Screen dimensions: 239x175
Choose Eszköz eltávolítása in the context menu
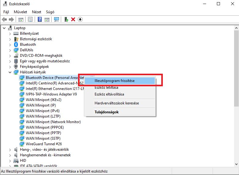[x=109, y=94]
